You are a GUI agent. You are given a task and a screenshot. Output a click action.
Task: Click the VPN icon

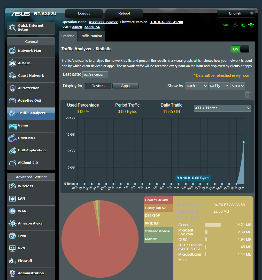click(x=12, y=248)
